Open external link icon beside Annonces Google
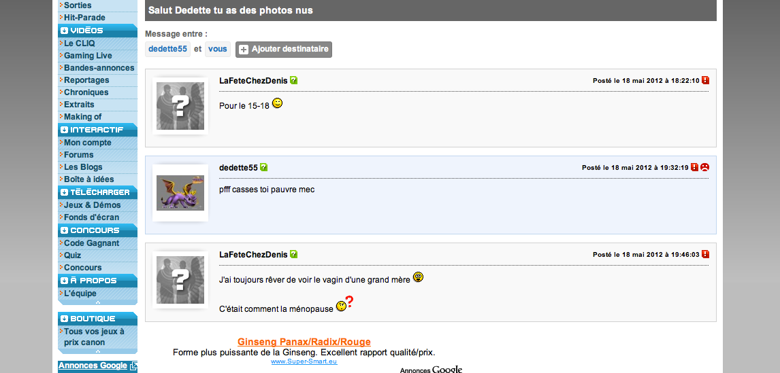This screenshot has width=780, height=373. click(133, 366)
